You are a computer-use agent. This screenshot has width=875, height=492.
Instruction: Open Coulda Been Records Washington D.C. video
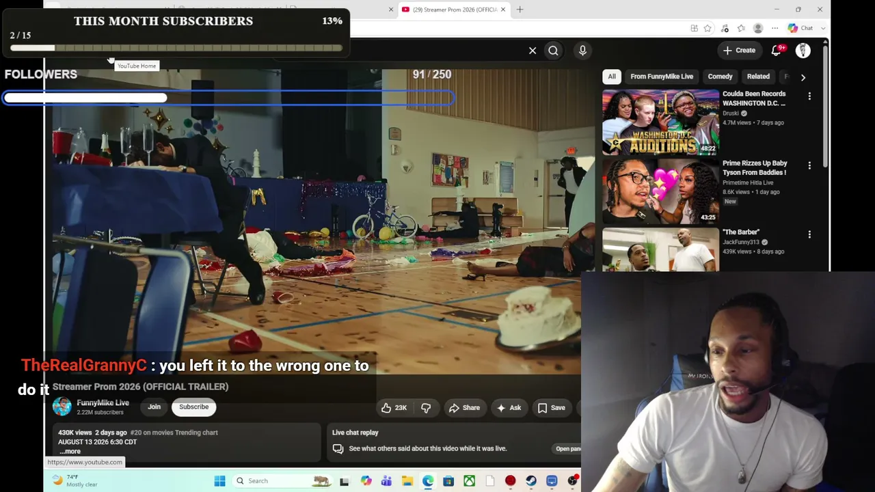coord(754,98)
